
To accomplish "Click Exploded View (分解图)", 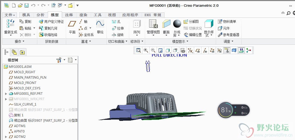I will [191, 22].
